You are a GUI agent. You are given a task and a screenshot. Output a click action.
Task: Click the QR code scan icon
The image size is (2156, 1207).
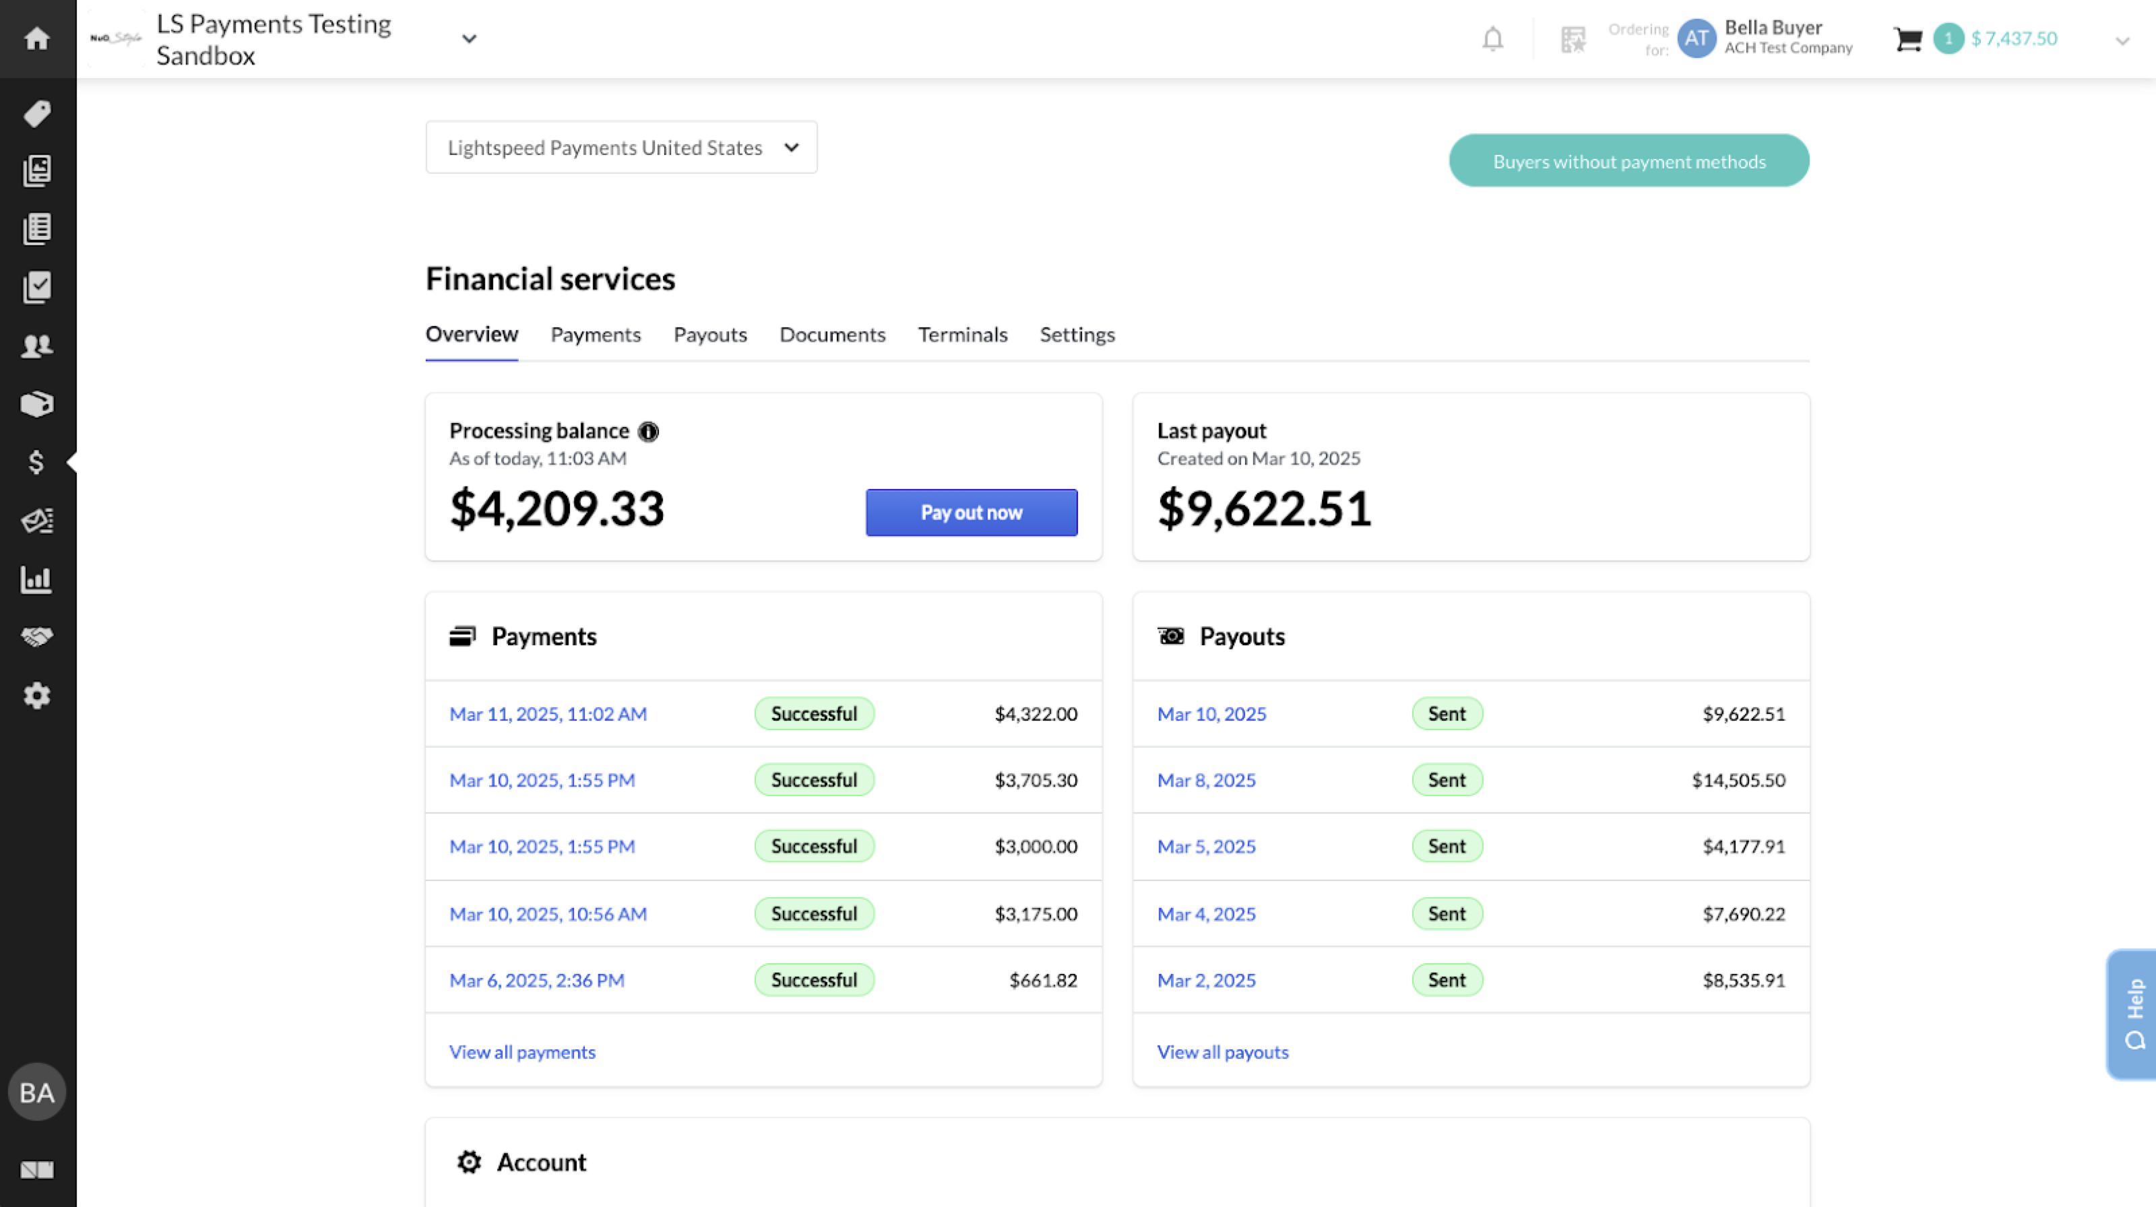pyautogui.click(x=1573, y=38)
